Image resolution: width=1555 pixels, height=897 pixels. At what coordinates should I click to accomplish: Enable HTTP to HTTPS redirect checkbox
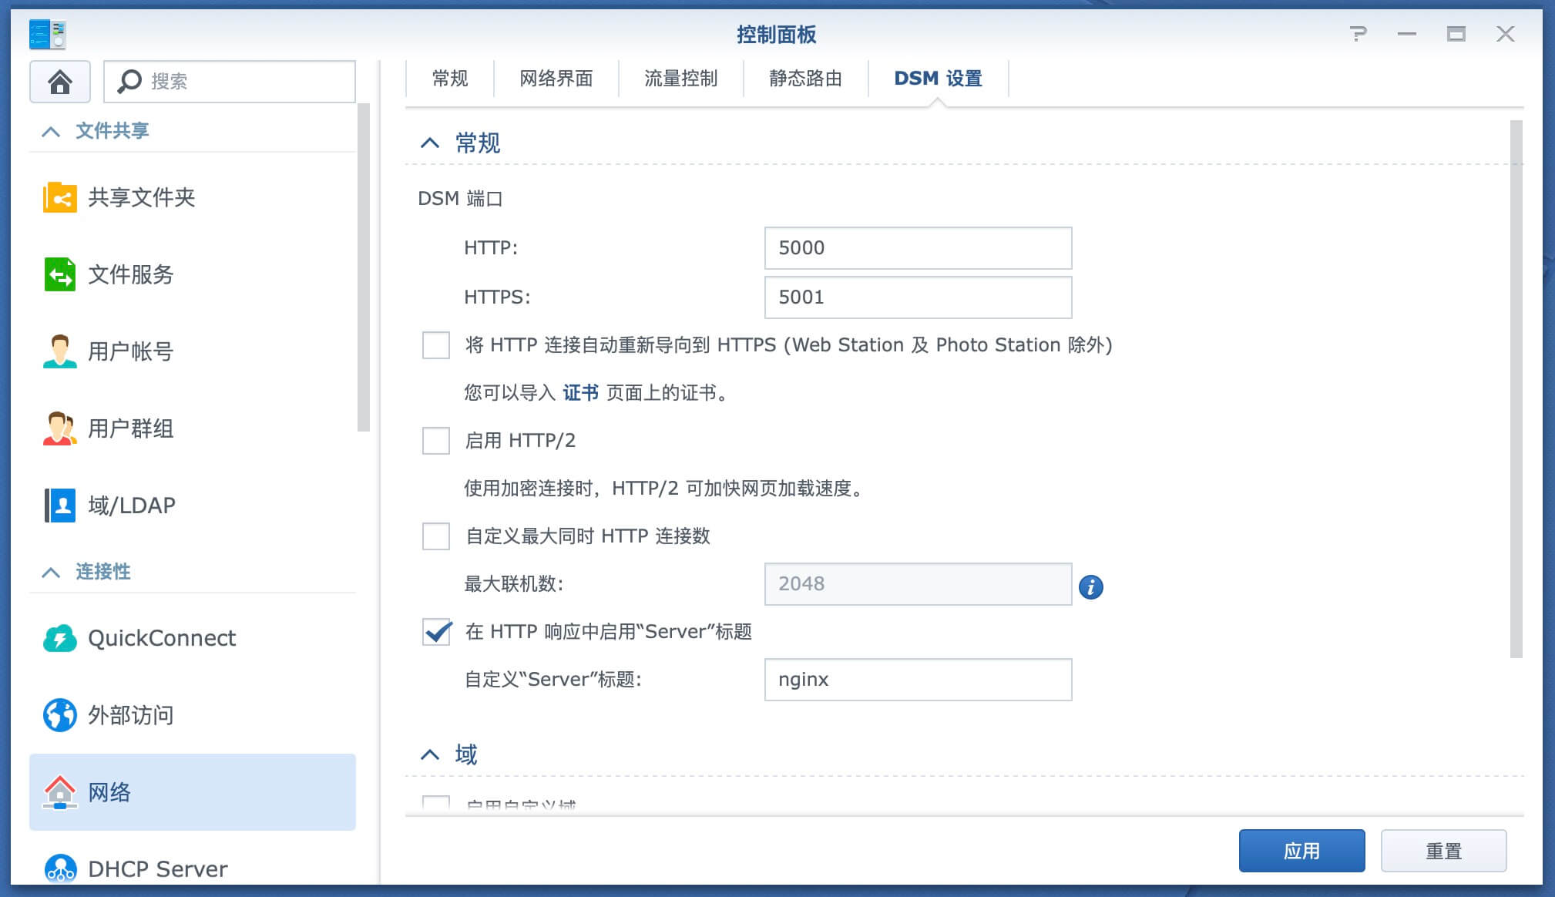click(436, 345)
